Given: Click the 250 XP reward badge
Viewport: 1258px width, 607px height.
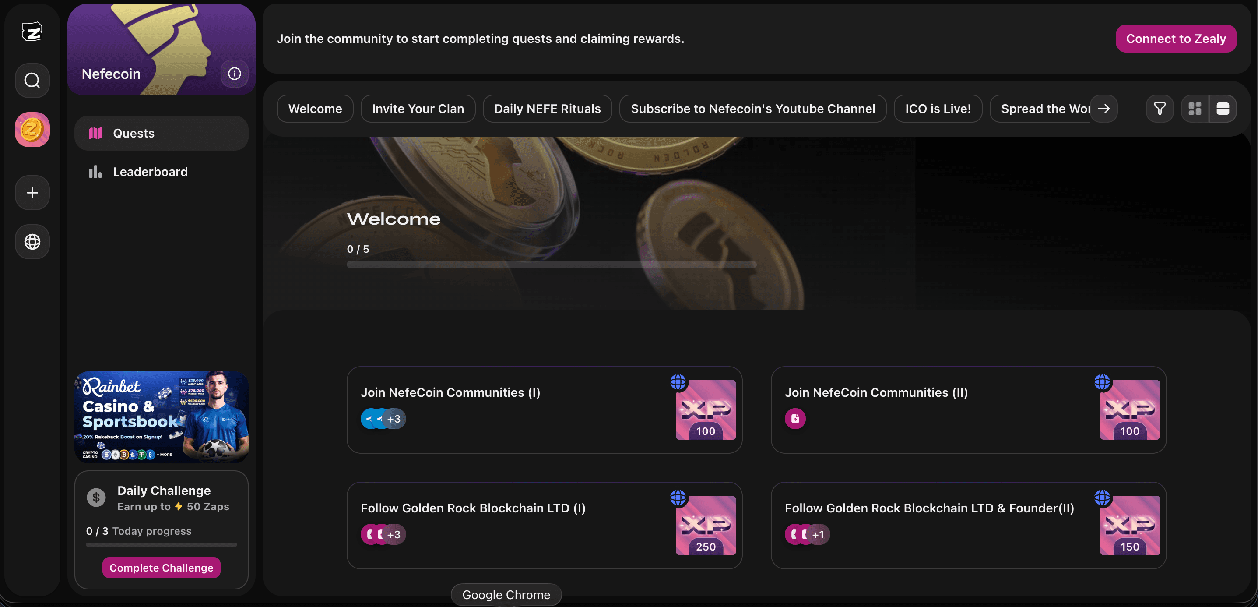Looking at the screenshot, I should [x=706, y=526].
